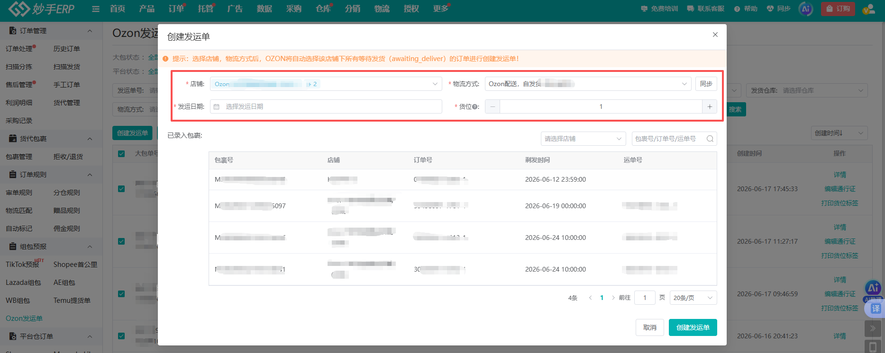Click the 取消 button
The image size is (885, 353).
[x=650, y=327]
